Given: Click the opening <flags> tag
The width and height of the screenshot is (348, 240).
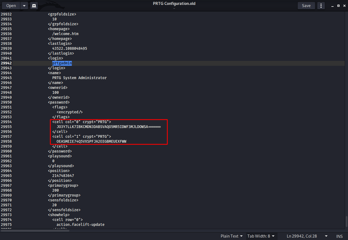Looking at the screenshot, I should click(x=60, y=107).
